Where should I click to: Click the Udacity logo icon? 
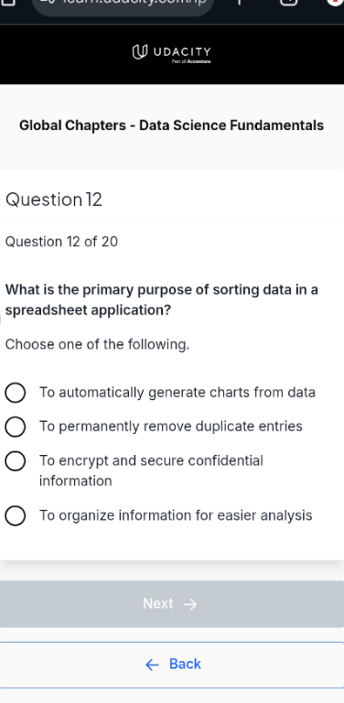140,52
